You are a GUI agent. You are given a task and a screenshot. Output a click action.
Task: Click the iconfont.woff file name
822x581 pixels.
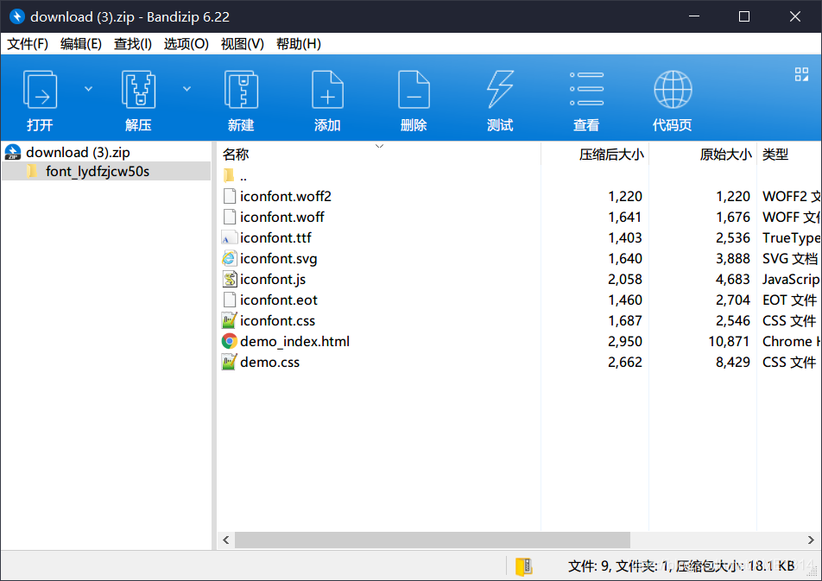click(282, 217)
